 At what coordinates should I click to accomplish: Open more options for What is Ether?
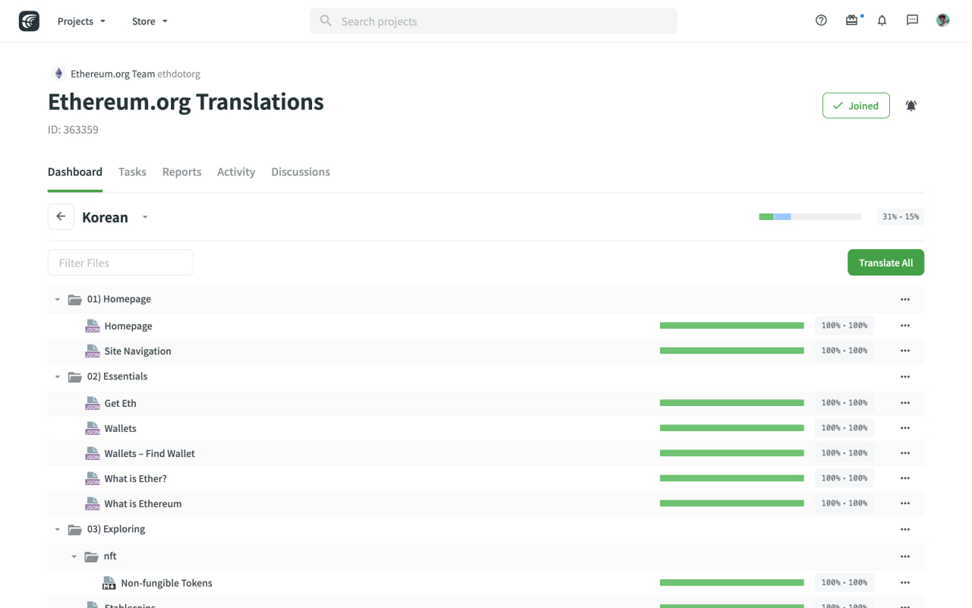905,478
